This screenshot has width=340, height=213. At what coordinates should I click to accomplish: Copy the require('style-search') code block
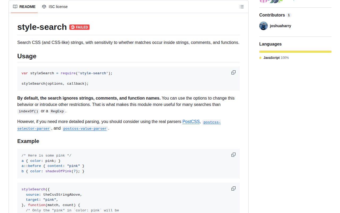(233, 72)
